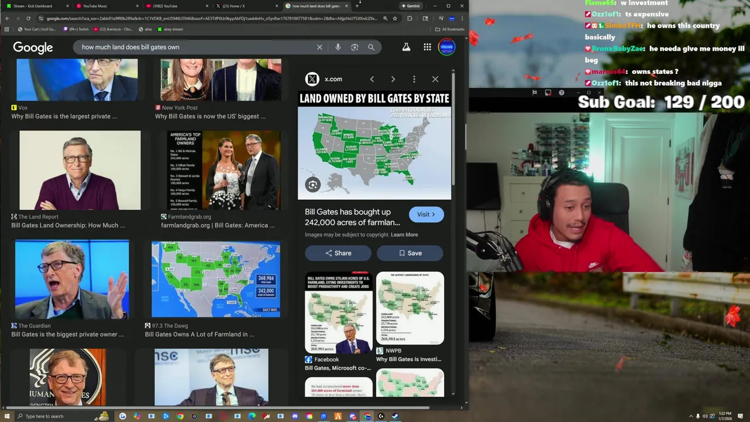
Task: Click the flag icon in the overlay window
Action: (534, 93)
